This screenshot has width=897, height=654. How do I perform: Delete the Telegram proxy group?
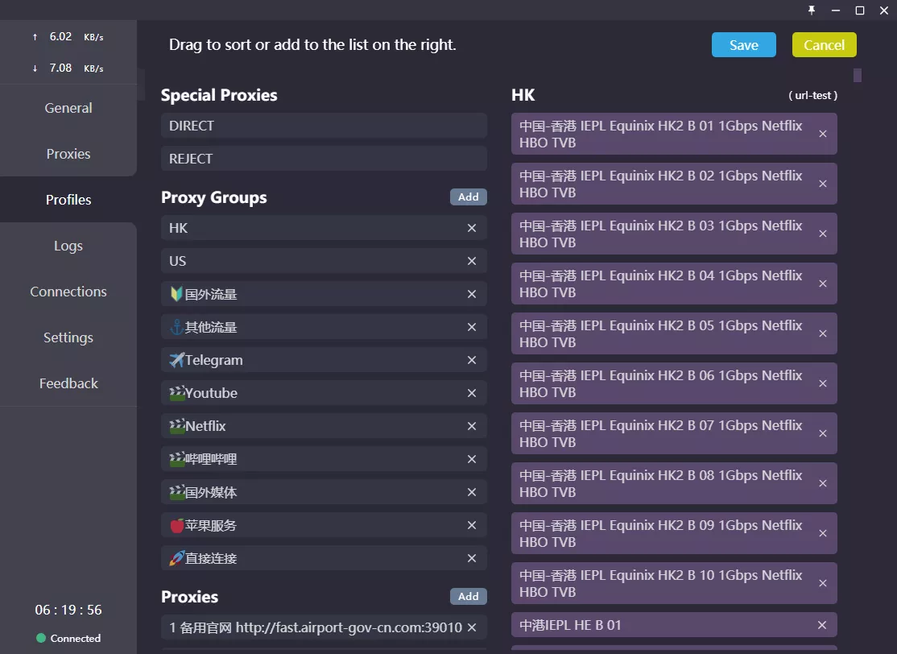click(x=472, y=360)
